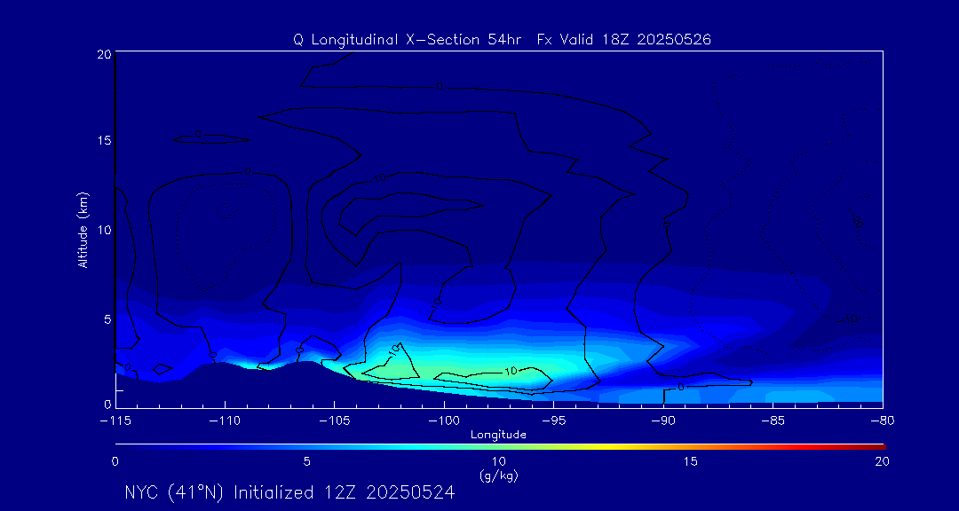Select the colorbar scale value 10
Viewport: 959px width, 511px height.
[x=498, y=462]
